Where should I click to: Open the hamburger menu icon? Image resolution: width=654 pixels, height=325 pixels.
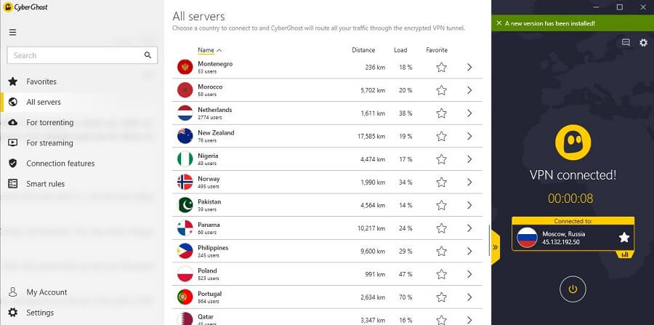click(12, 32)
